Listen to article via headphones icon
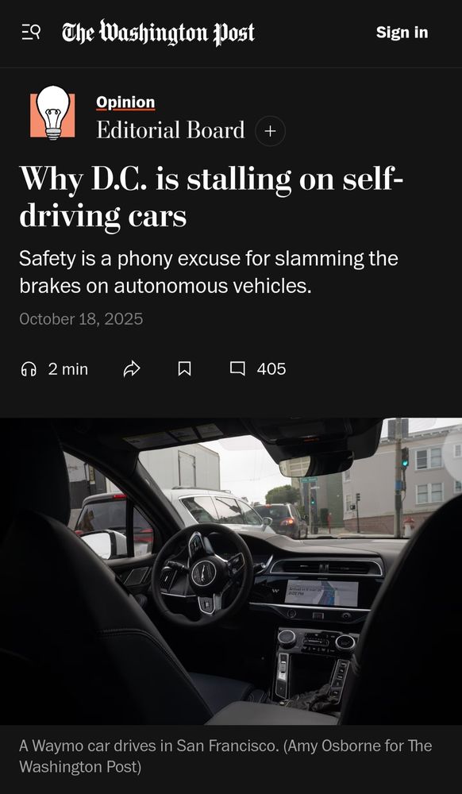The image size is (462, 794). point(29,369)
